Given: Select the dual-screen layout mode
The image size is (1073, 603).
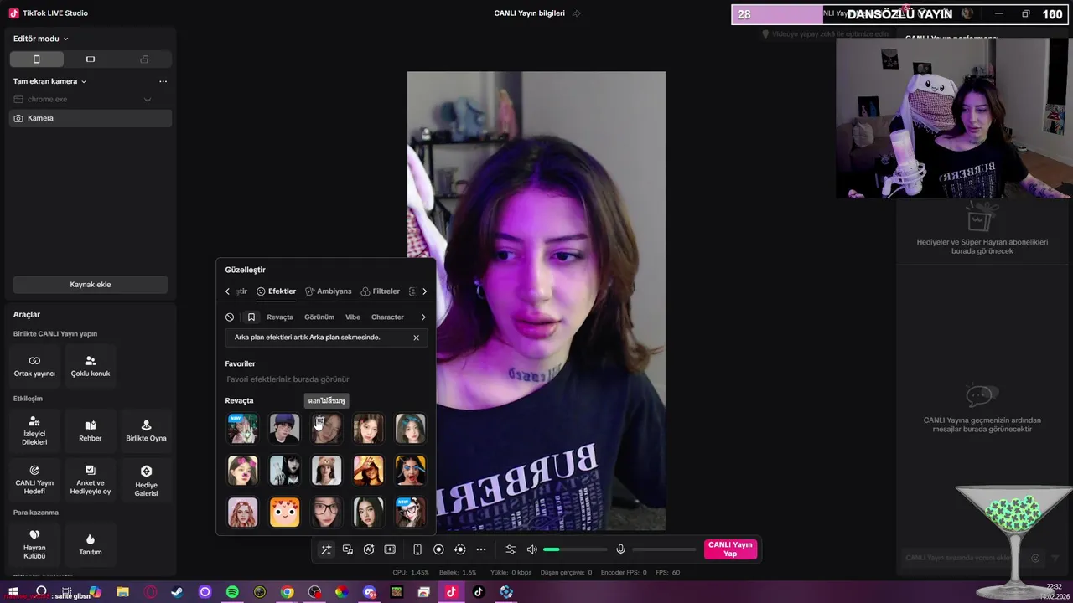Looking at the screenshot, I should [144, 59].
